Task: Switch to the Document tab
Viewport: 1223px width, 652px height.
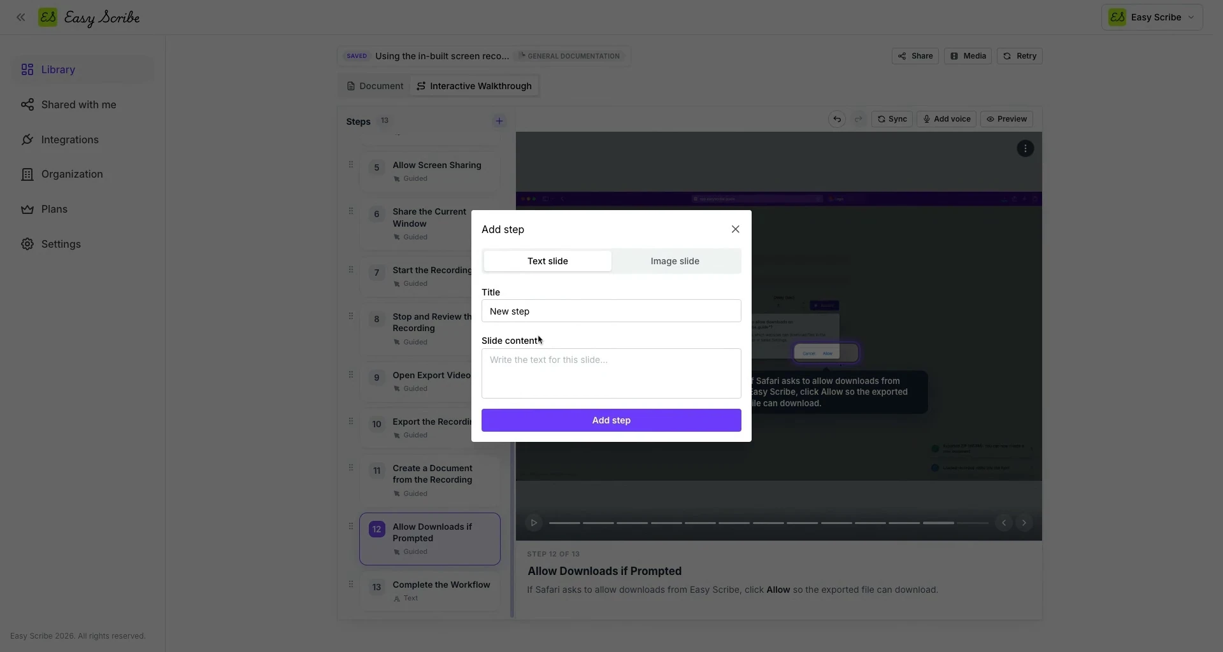Action: 375,86
